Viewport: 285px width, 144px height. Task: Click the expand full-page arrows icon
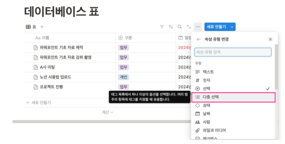189,27
